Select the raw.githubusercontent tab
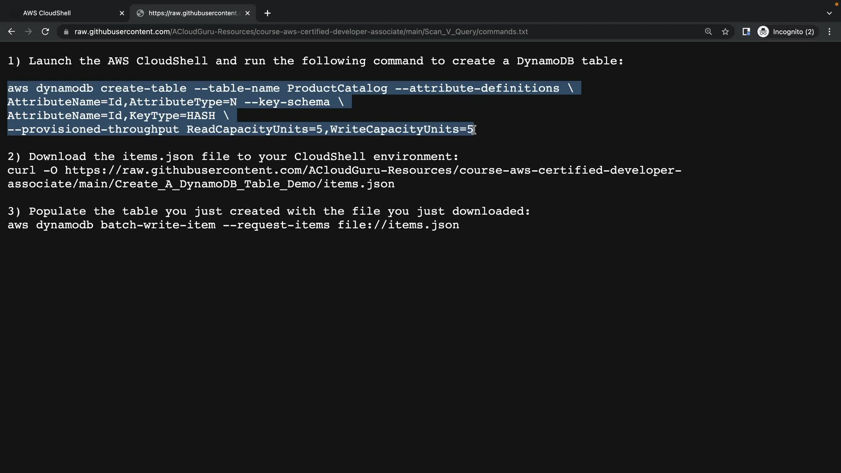The image size is (841, 473). [193, 13]
